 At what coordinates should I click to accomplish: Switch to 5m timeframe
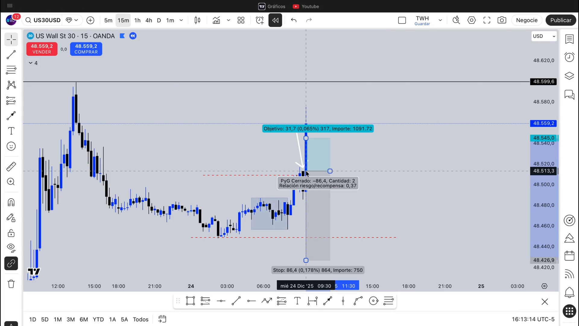tap(108, 20)
